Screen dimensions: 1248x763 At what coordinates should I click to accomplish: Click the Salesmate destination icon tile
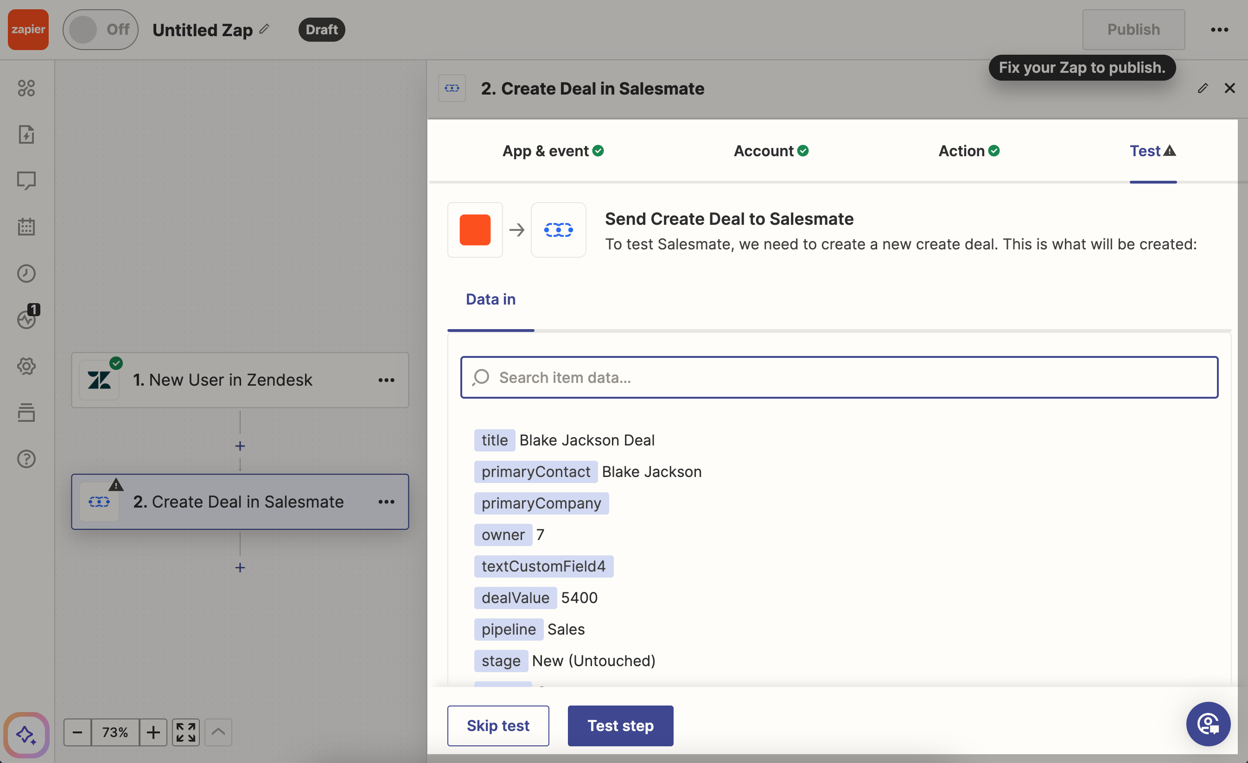[559, 230]
